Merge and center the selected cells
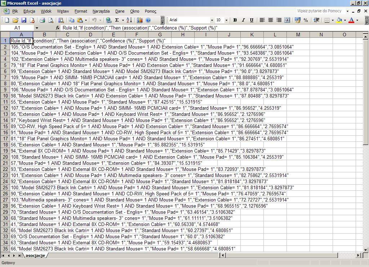The width and height of the screenshot is (369, 267). tap(287, 20)
